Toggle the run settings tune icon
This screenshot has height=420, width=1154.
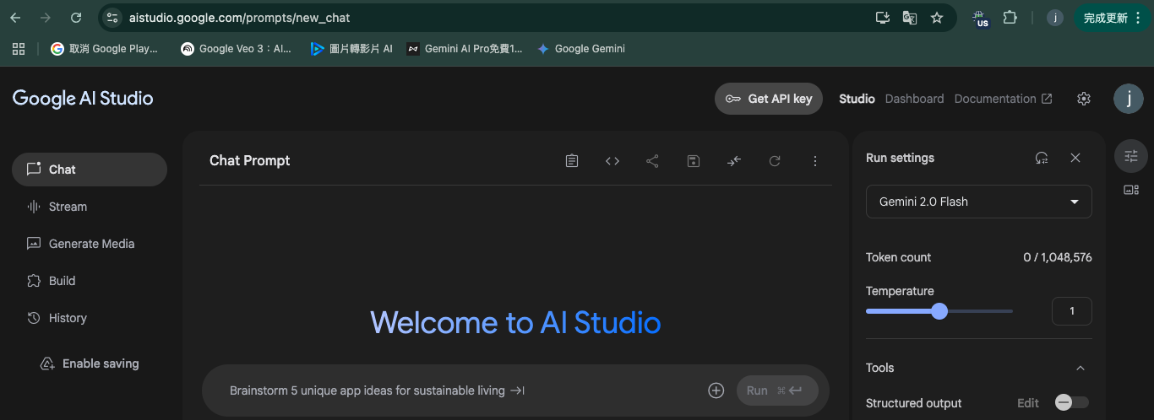1131,156
